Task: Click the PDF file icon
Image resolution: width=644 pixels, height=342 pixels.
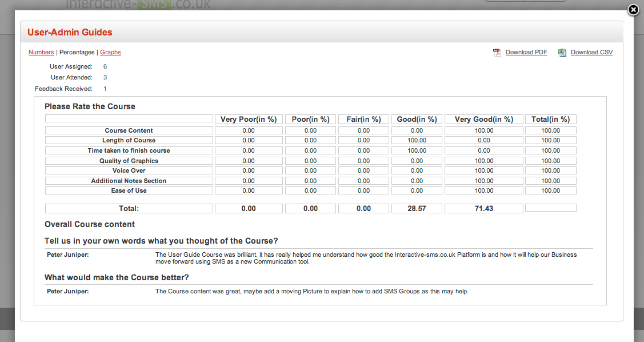Action: tap(497, 52)
